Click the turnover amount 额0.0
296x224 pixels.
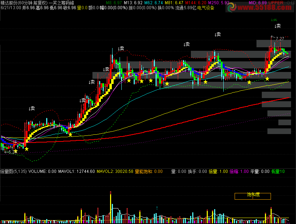coord(93,8)
